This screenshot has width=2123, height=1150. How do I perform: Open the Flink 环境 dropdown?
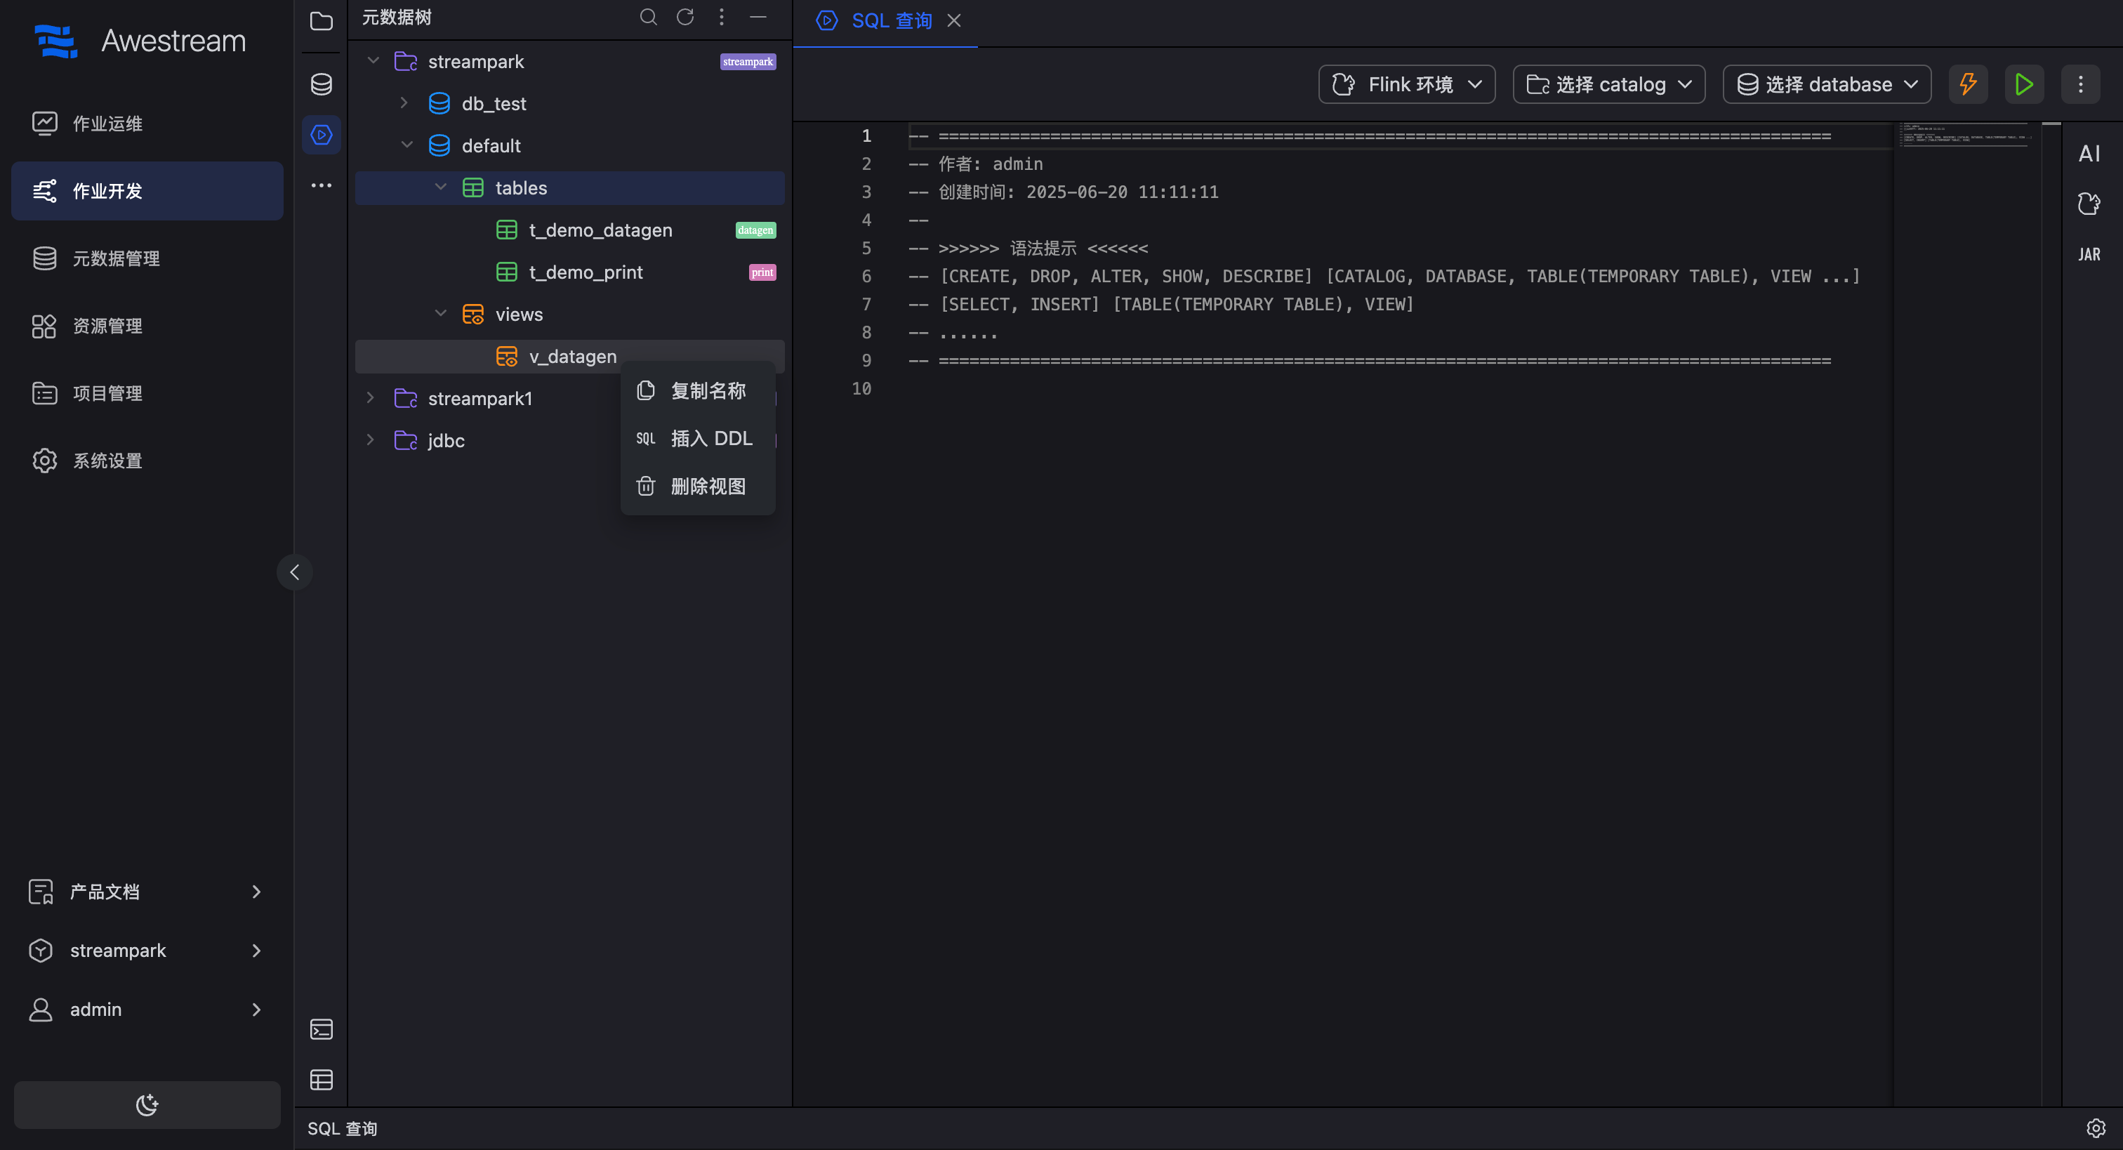coord(1407,84)
